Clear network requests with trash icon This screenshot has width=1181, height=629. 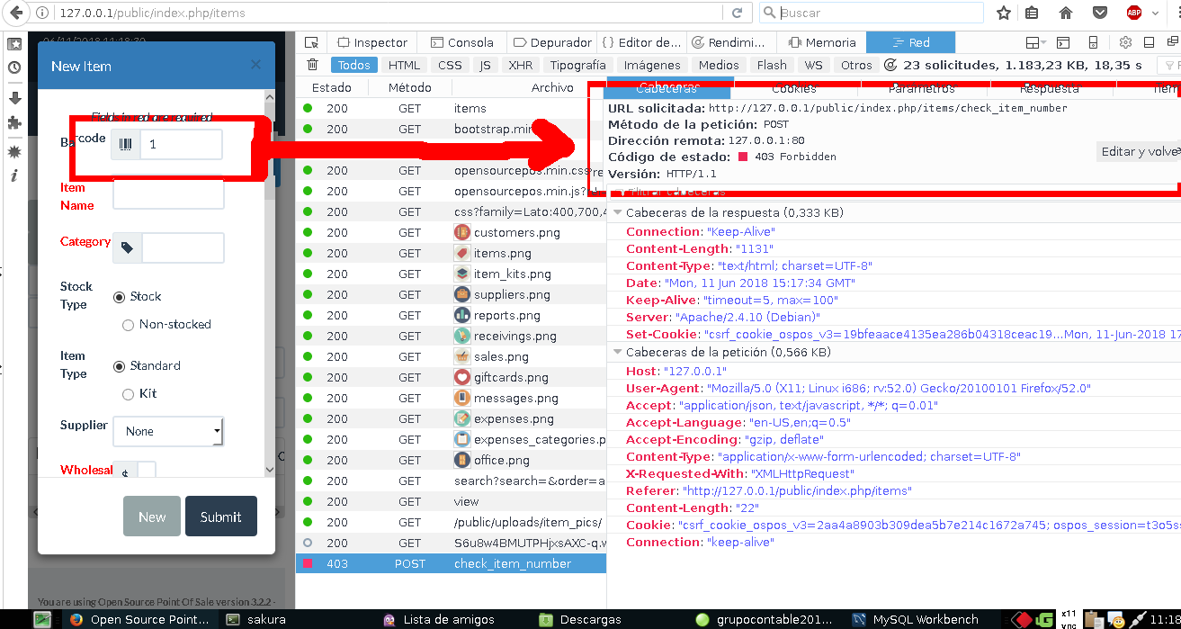[x=312, y=65]
